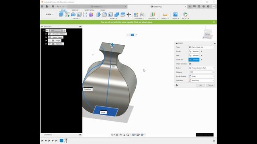Screen dimensions: 257x144
Task: Toggle visibility of the Origin folder
Action: click(x=50, y=40)
